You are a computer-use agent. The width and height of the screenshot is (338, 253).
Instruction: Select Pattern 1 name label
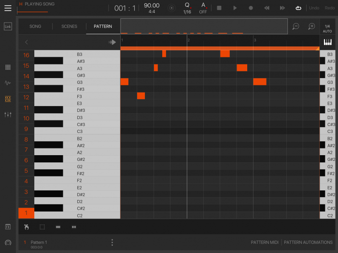click(x=39, y=242)
